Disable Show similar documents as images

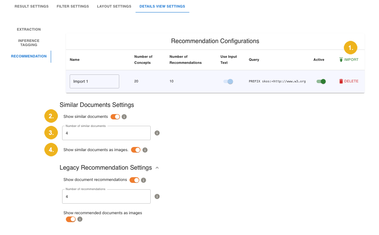coord(136,150)
